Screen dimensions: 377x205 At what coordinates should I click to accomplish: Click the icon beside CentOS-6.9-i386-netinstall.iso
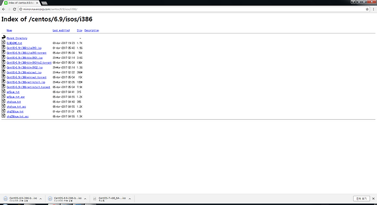[x=3, y=82]
